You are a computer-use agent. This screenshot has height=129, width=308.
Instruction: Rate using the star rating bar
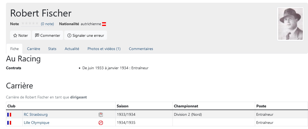[30, 24]
